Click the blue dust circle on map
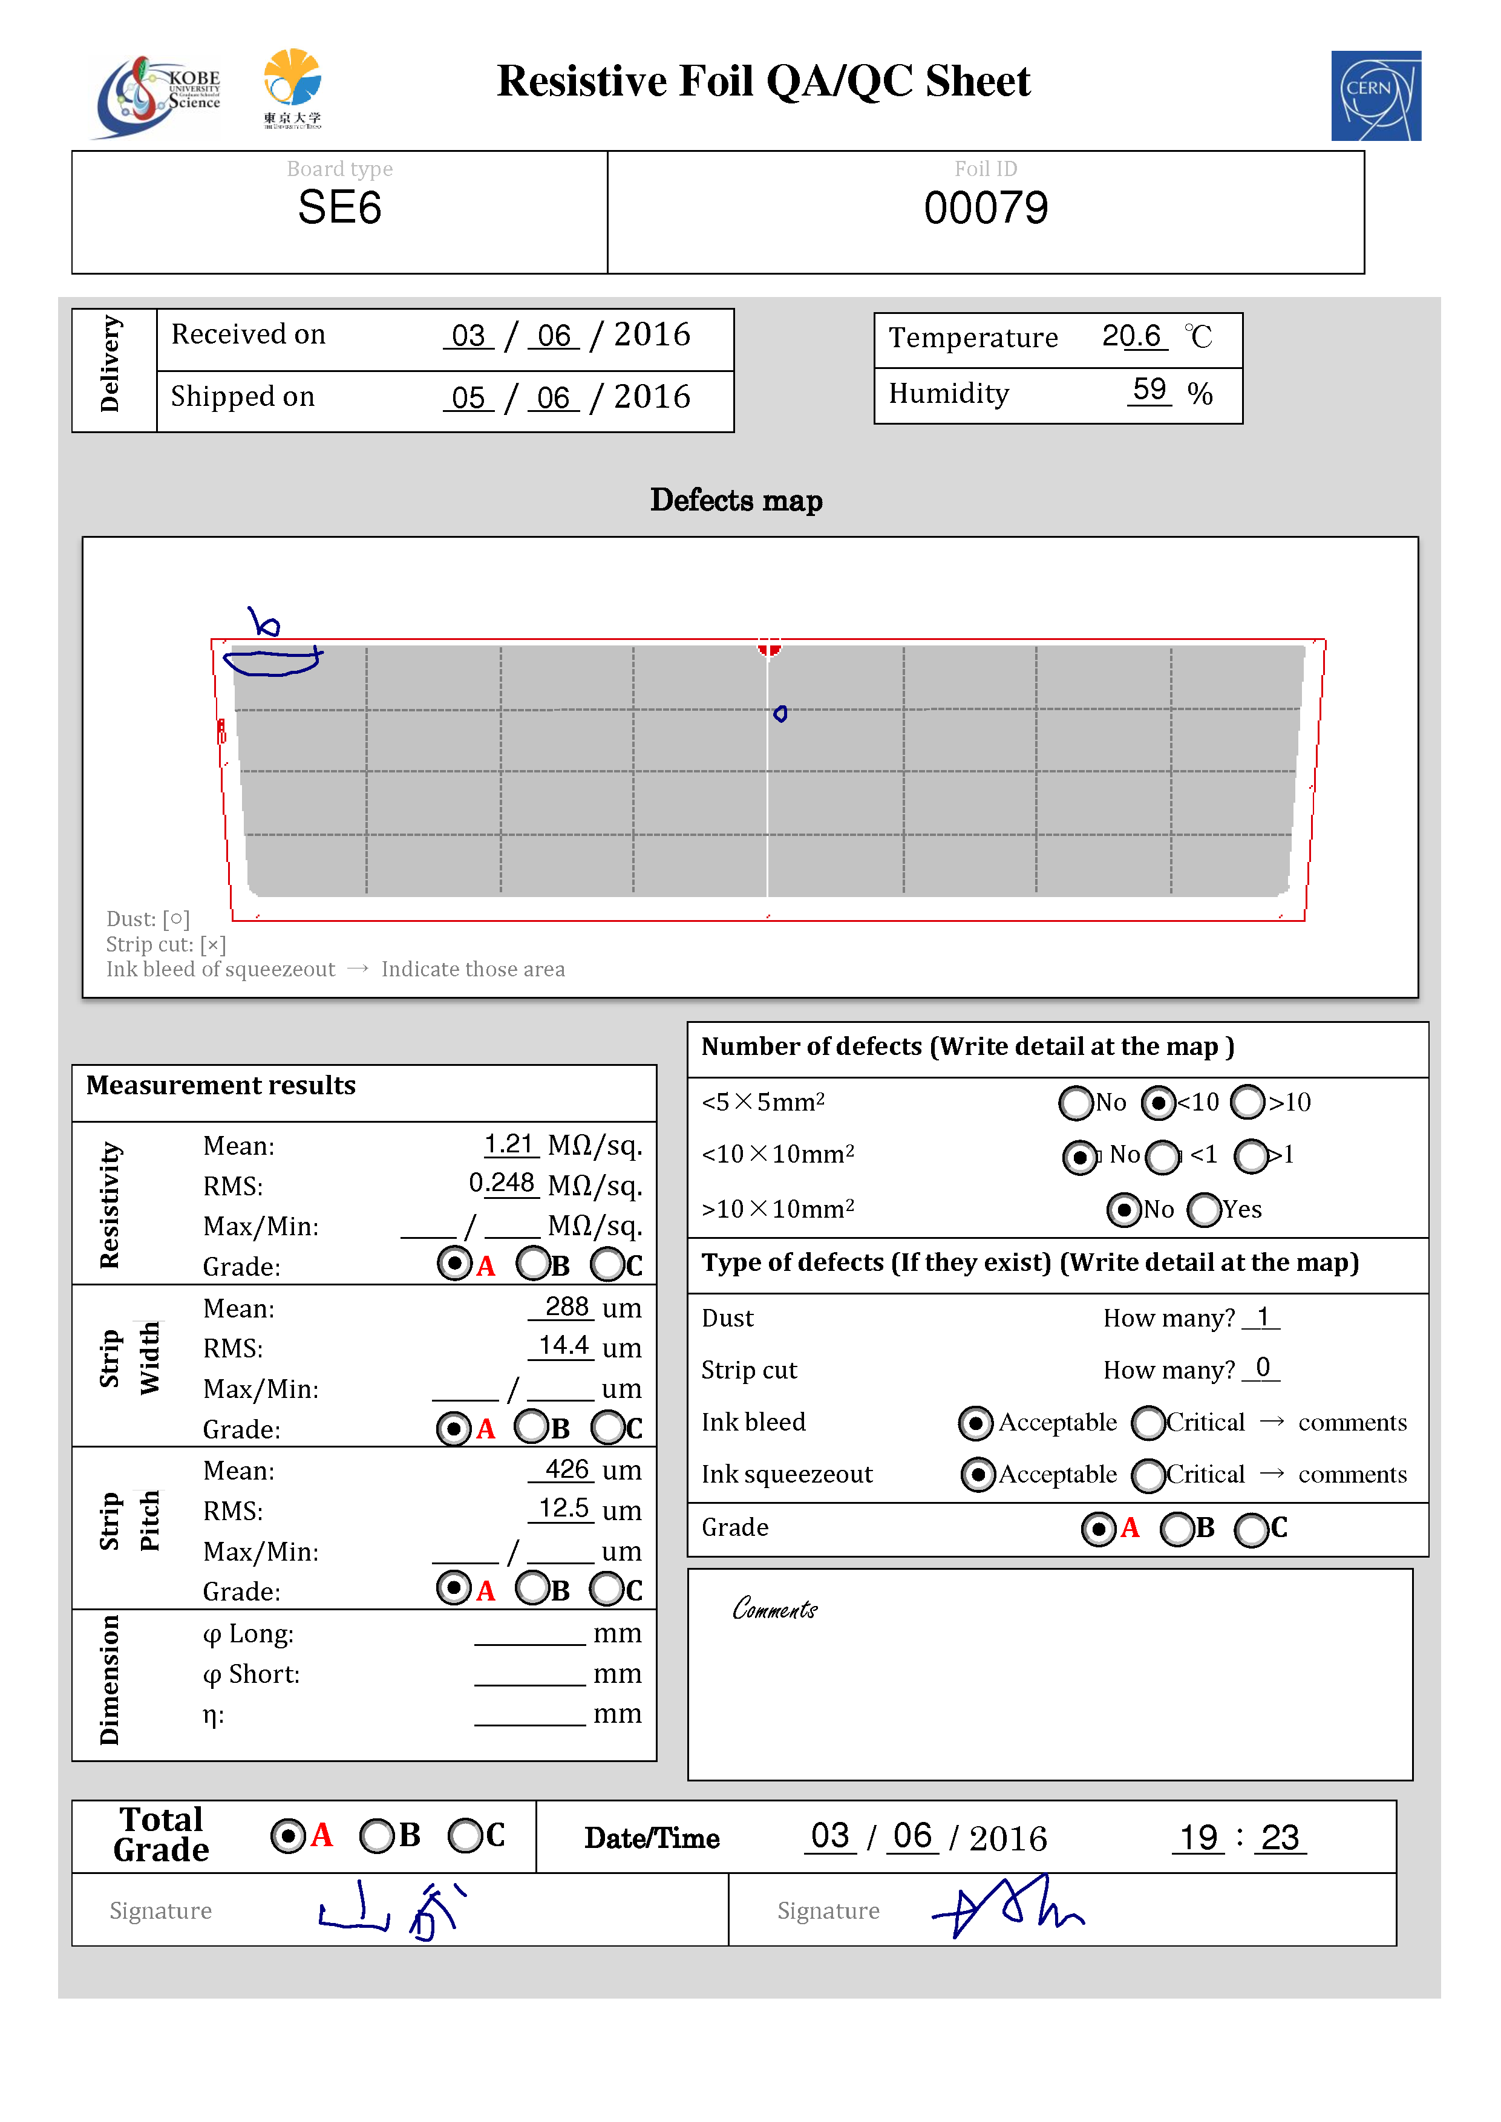Image resolution: width=1501 pixels, height=2122 pixels. point(780,714)
